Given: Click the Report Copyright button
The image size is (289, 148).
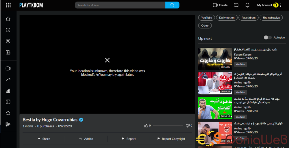Looking at the screenshot, I should click(171, 139).
